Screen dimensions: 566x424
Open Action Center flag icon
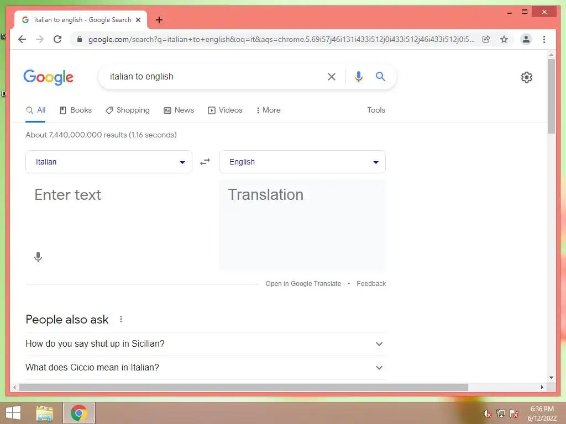tap(514, 414)
